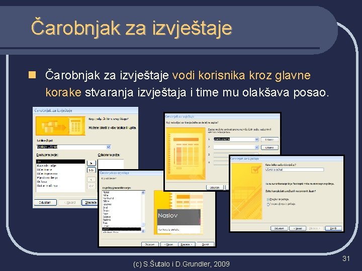Screen dimensions: 362x271
Task: Click Sljedeće in the style dialog
Action: pos(187,244)
